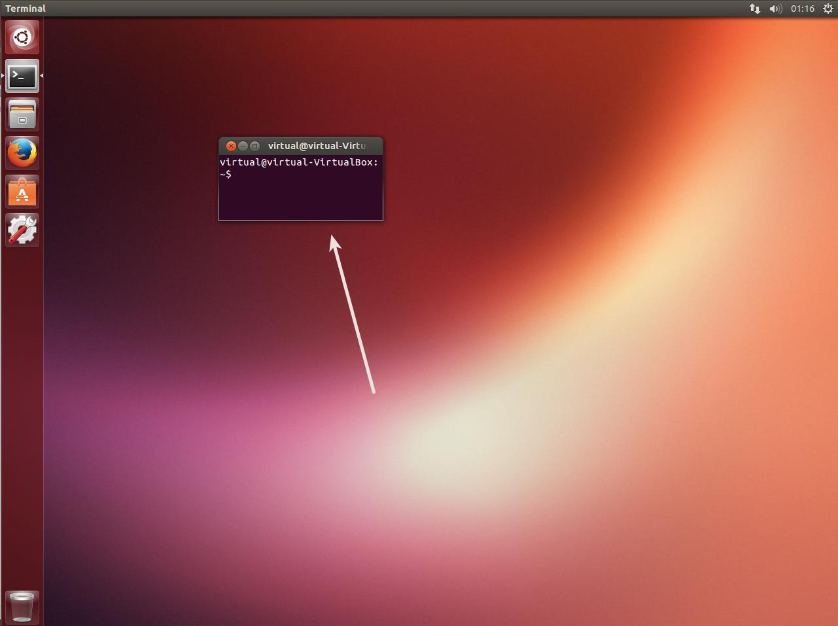Viewport: 838px width, 626px height.
Task: Maximize the terminal window
Action: pyautogui.click(x=254, y=146)
